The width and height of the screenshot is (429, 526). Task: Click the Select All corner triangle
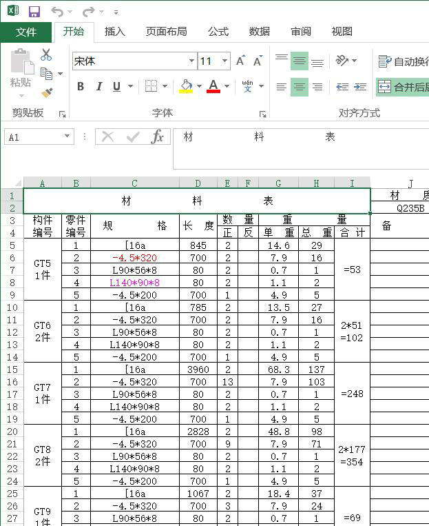[x=17, y=183]
